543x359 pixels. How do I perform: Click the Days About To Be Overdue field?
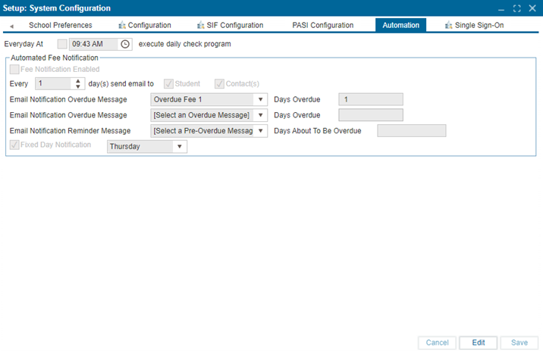point(411,131)
